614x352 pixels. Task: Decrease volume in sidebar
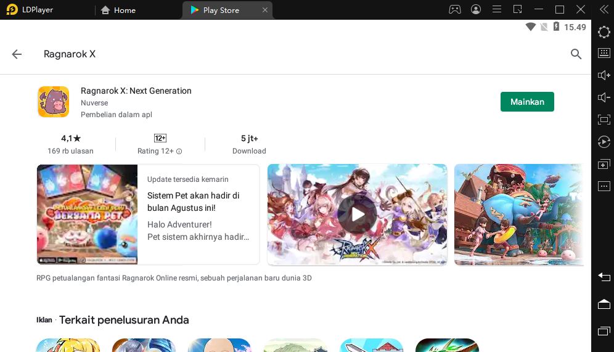click(604, 97)
